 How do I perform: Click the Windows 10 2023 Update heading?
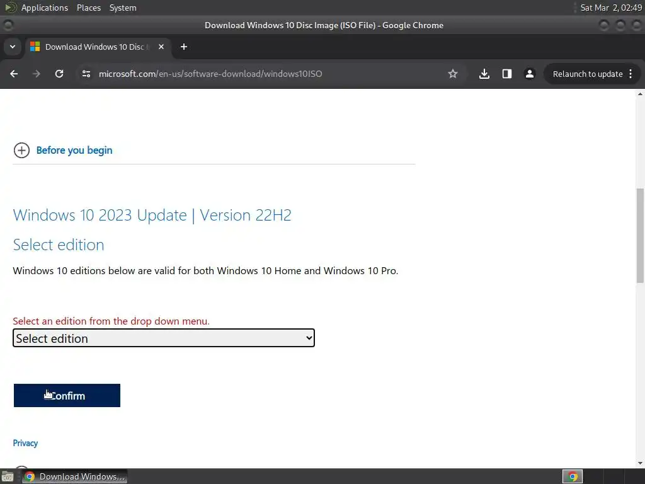(x=152, y=216)
